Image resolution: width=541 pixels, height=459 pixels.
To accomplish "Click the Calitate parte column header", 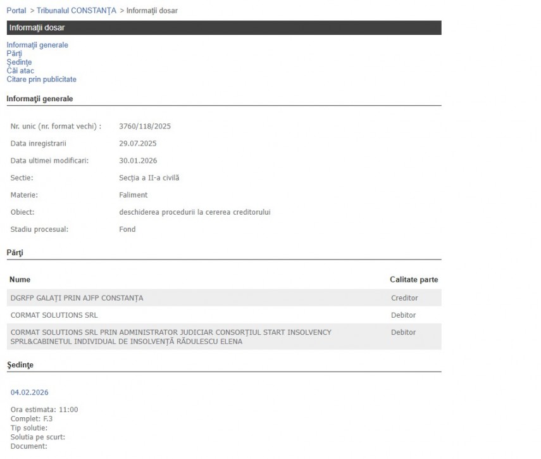I will [414, 279].
